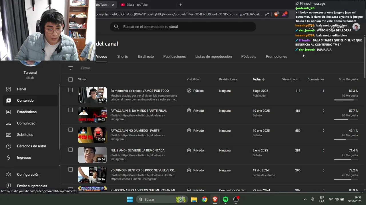Image resolution: width=366 pixels, height=205 pixels.
Task: Click the browser address bar URL
Action: 179,14
